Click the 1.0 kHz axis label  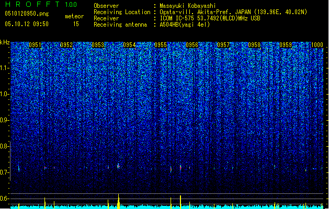pos(5,94)
